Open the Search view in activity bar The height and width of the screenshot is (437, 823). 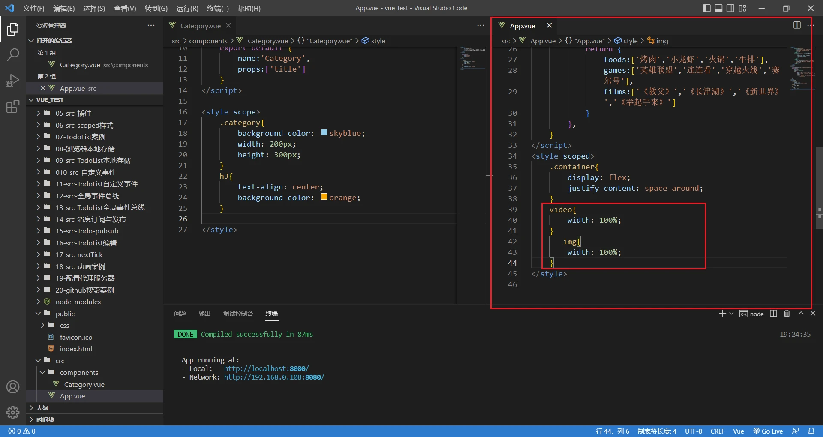(13, 55)
